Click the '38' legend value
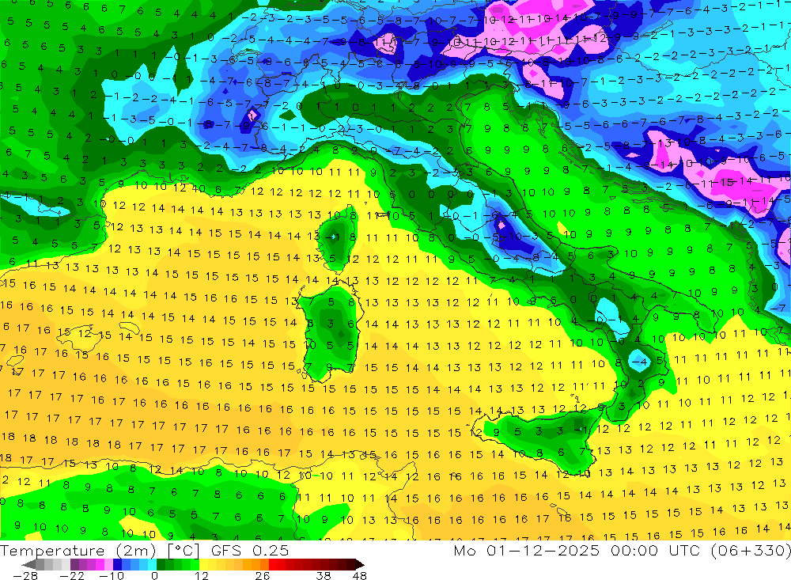The width and height of the screenshot is (791, 580). [324, 576]
